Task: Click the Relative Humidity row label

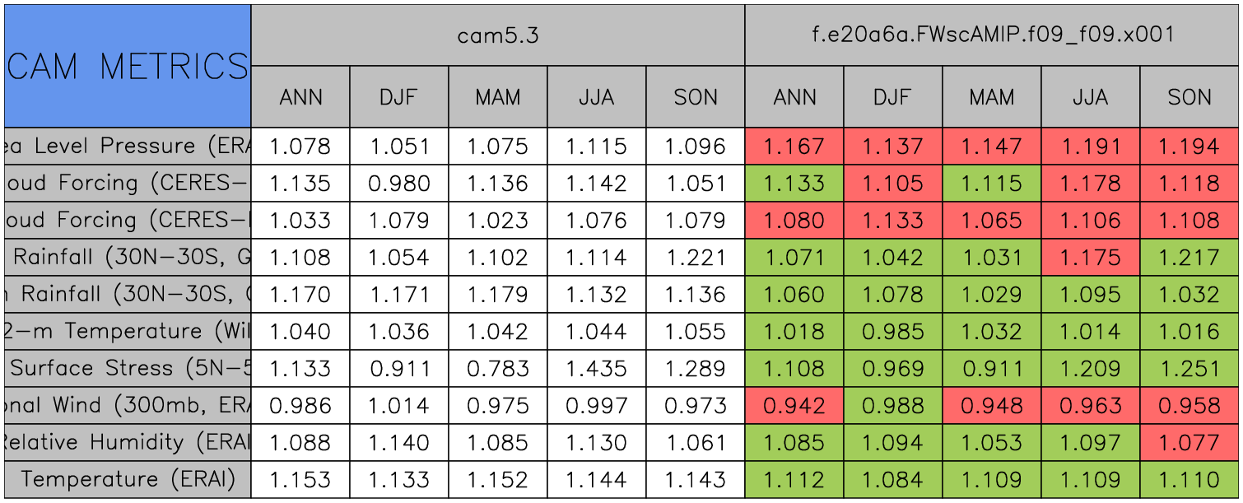Action: (x=128, y=442)
